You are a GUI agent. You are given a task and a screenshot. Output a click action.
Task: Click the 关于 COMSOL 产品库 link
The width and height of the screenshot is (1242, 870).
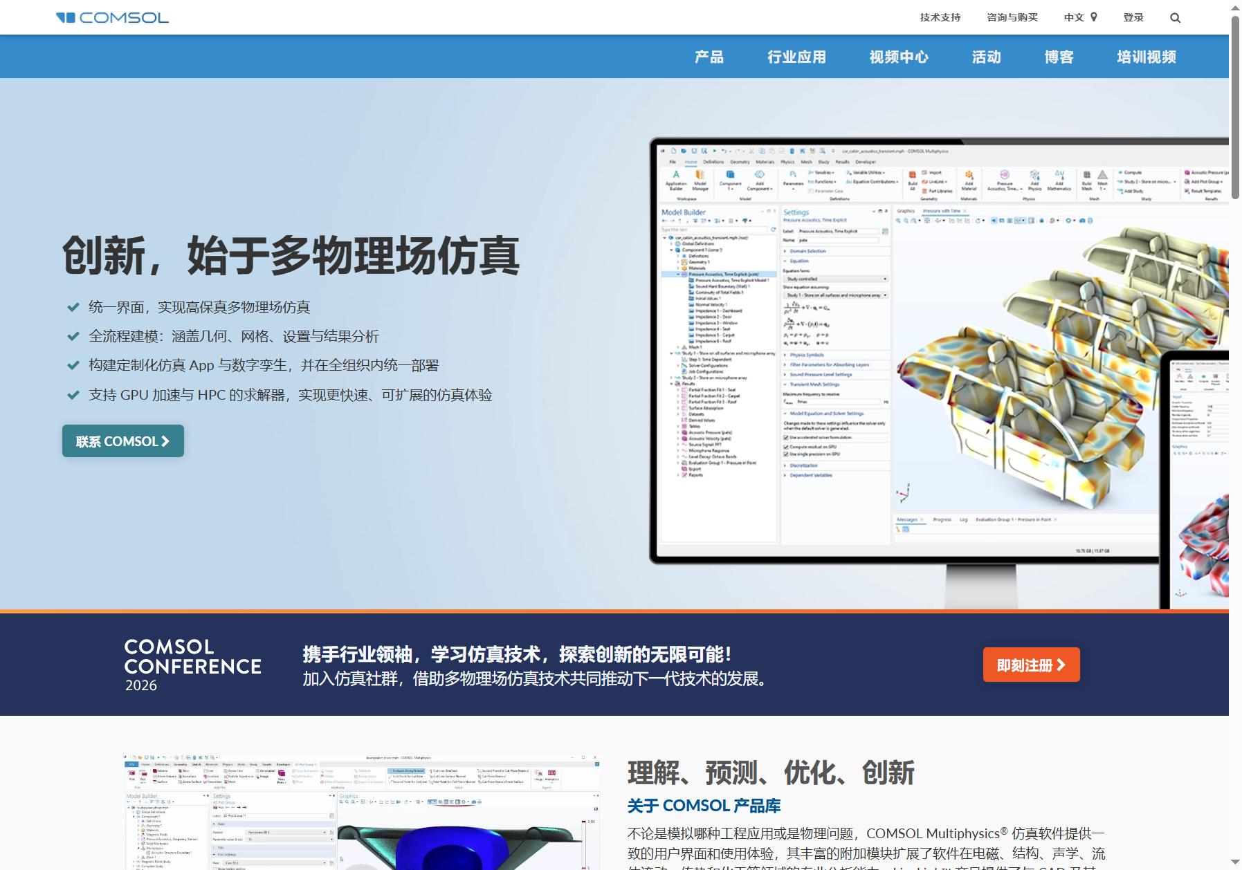click(704, 806)
